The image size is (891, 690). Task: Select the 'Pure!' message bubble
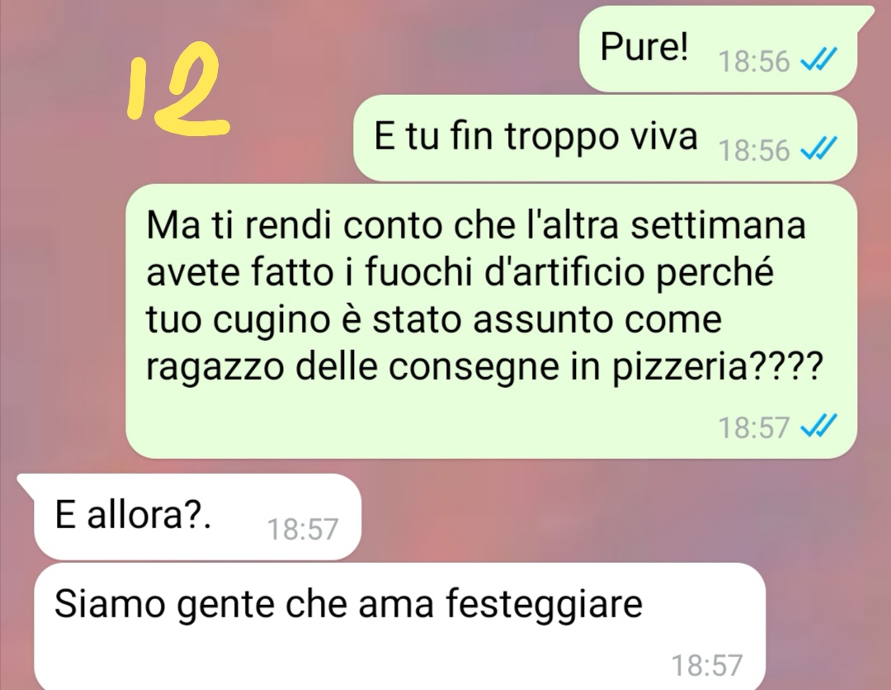[719, 49]
